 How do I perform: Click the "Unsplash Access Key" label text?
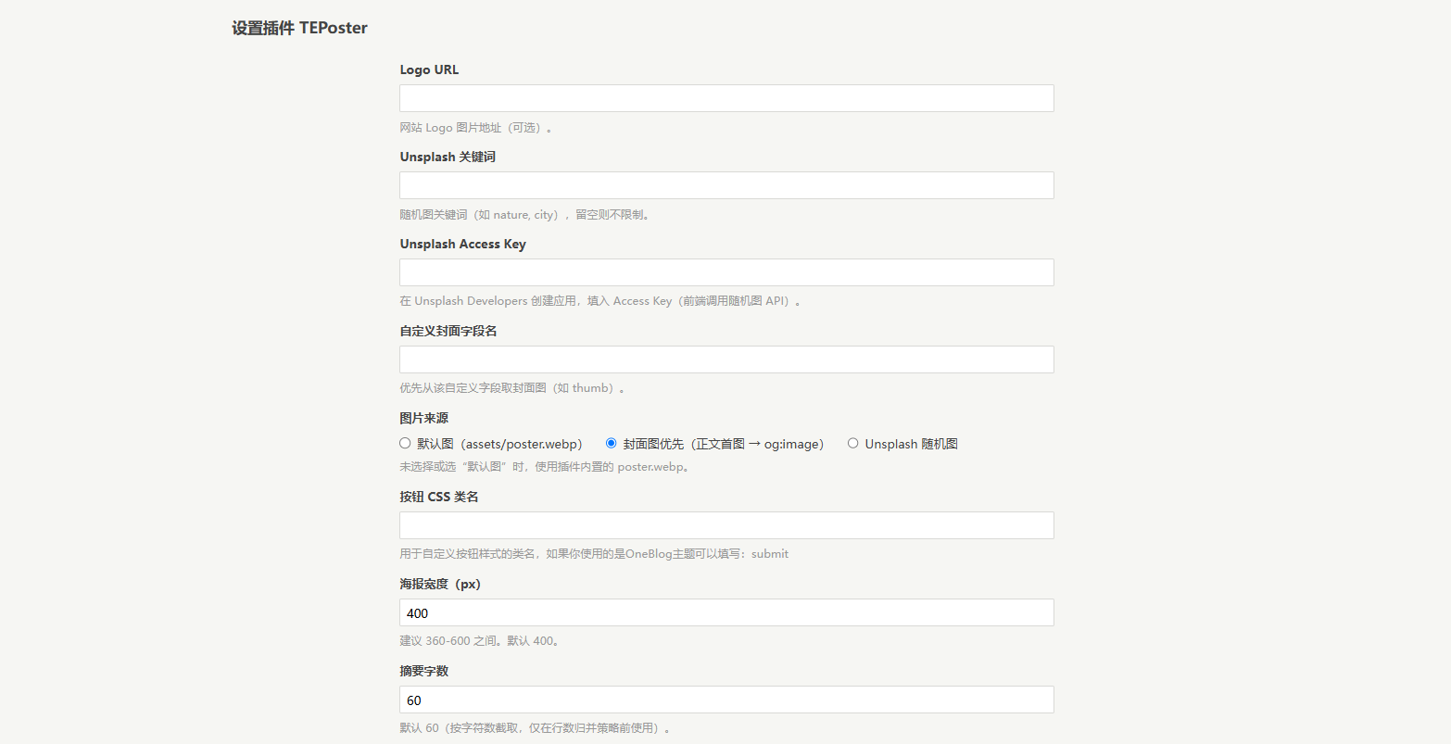coord(462,244)
